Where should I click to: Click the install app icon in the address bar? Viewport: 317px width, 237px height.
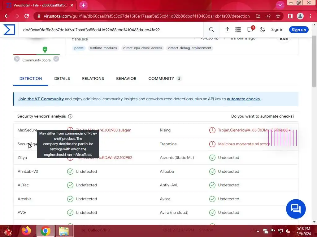point(258,16)
